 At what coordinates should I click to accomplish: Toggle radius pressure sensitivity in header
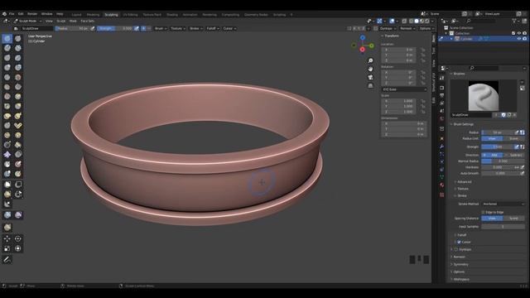click(x=93, y=29)
